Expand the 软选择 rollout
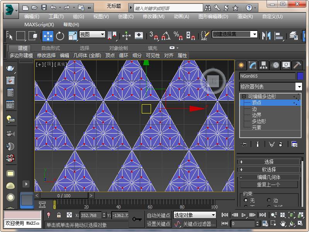The width and height of the screenshot is (309, 232). (x=269, y=169)
